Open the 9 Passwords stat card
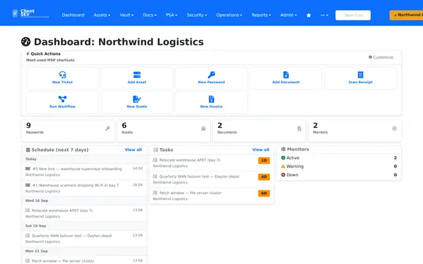 click(68, 131)
